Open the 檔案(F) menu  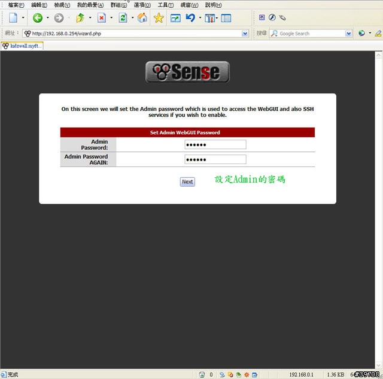[16, 5]
